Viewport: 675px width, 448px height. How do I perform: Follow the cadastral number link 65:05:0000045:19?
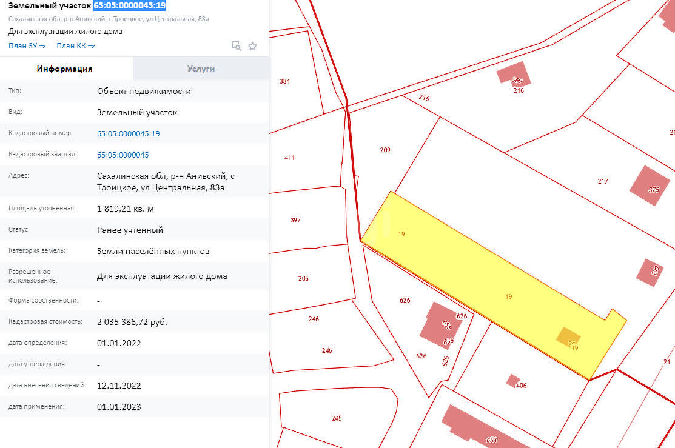(x=128, y=133)
